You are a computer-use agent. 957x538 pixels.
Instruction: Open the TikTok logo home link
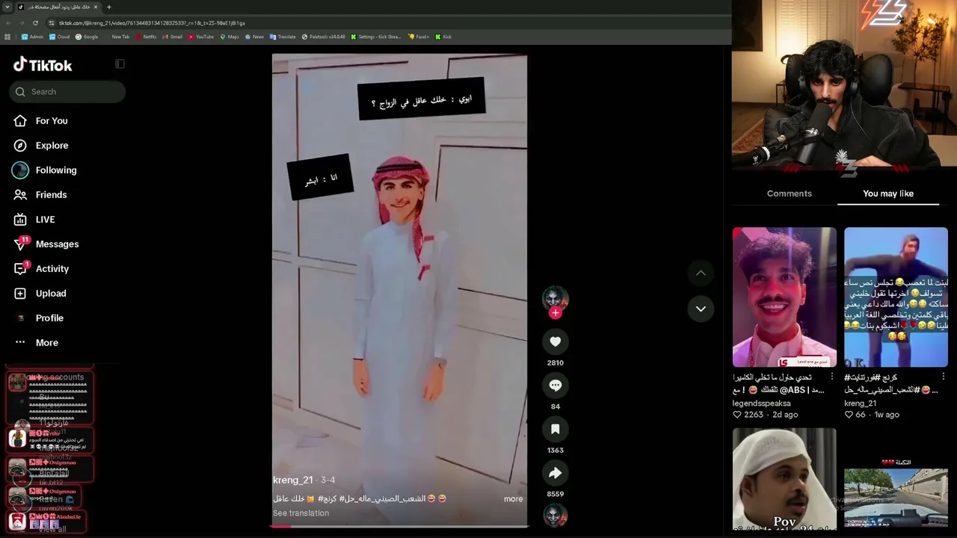(x=43, y=65)
